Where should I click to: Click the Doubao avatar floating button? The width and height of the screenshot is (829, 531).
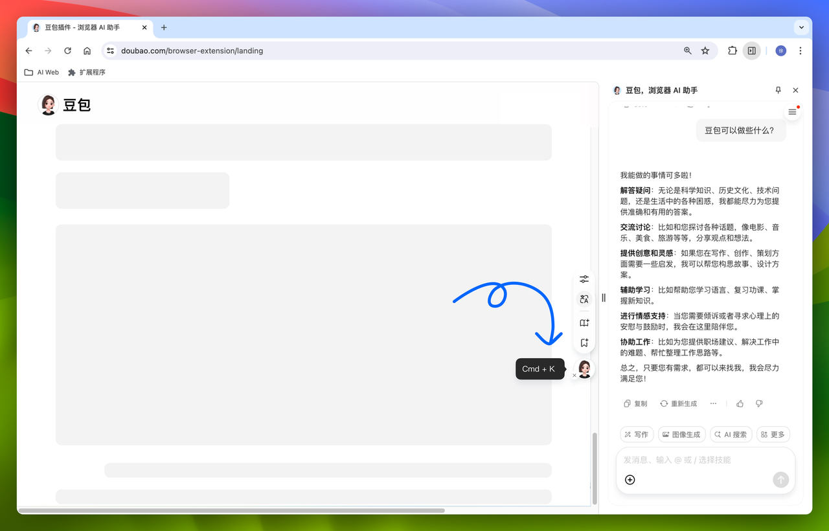(584, 368)
